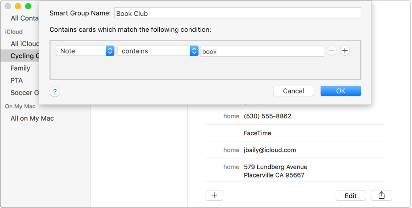Open the contains condition dropdown
Image resolution: width=412 pixels, height=208 pixels.
tap(157, 51)
